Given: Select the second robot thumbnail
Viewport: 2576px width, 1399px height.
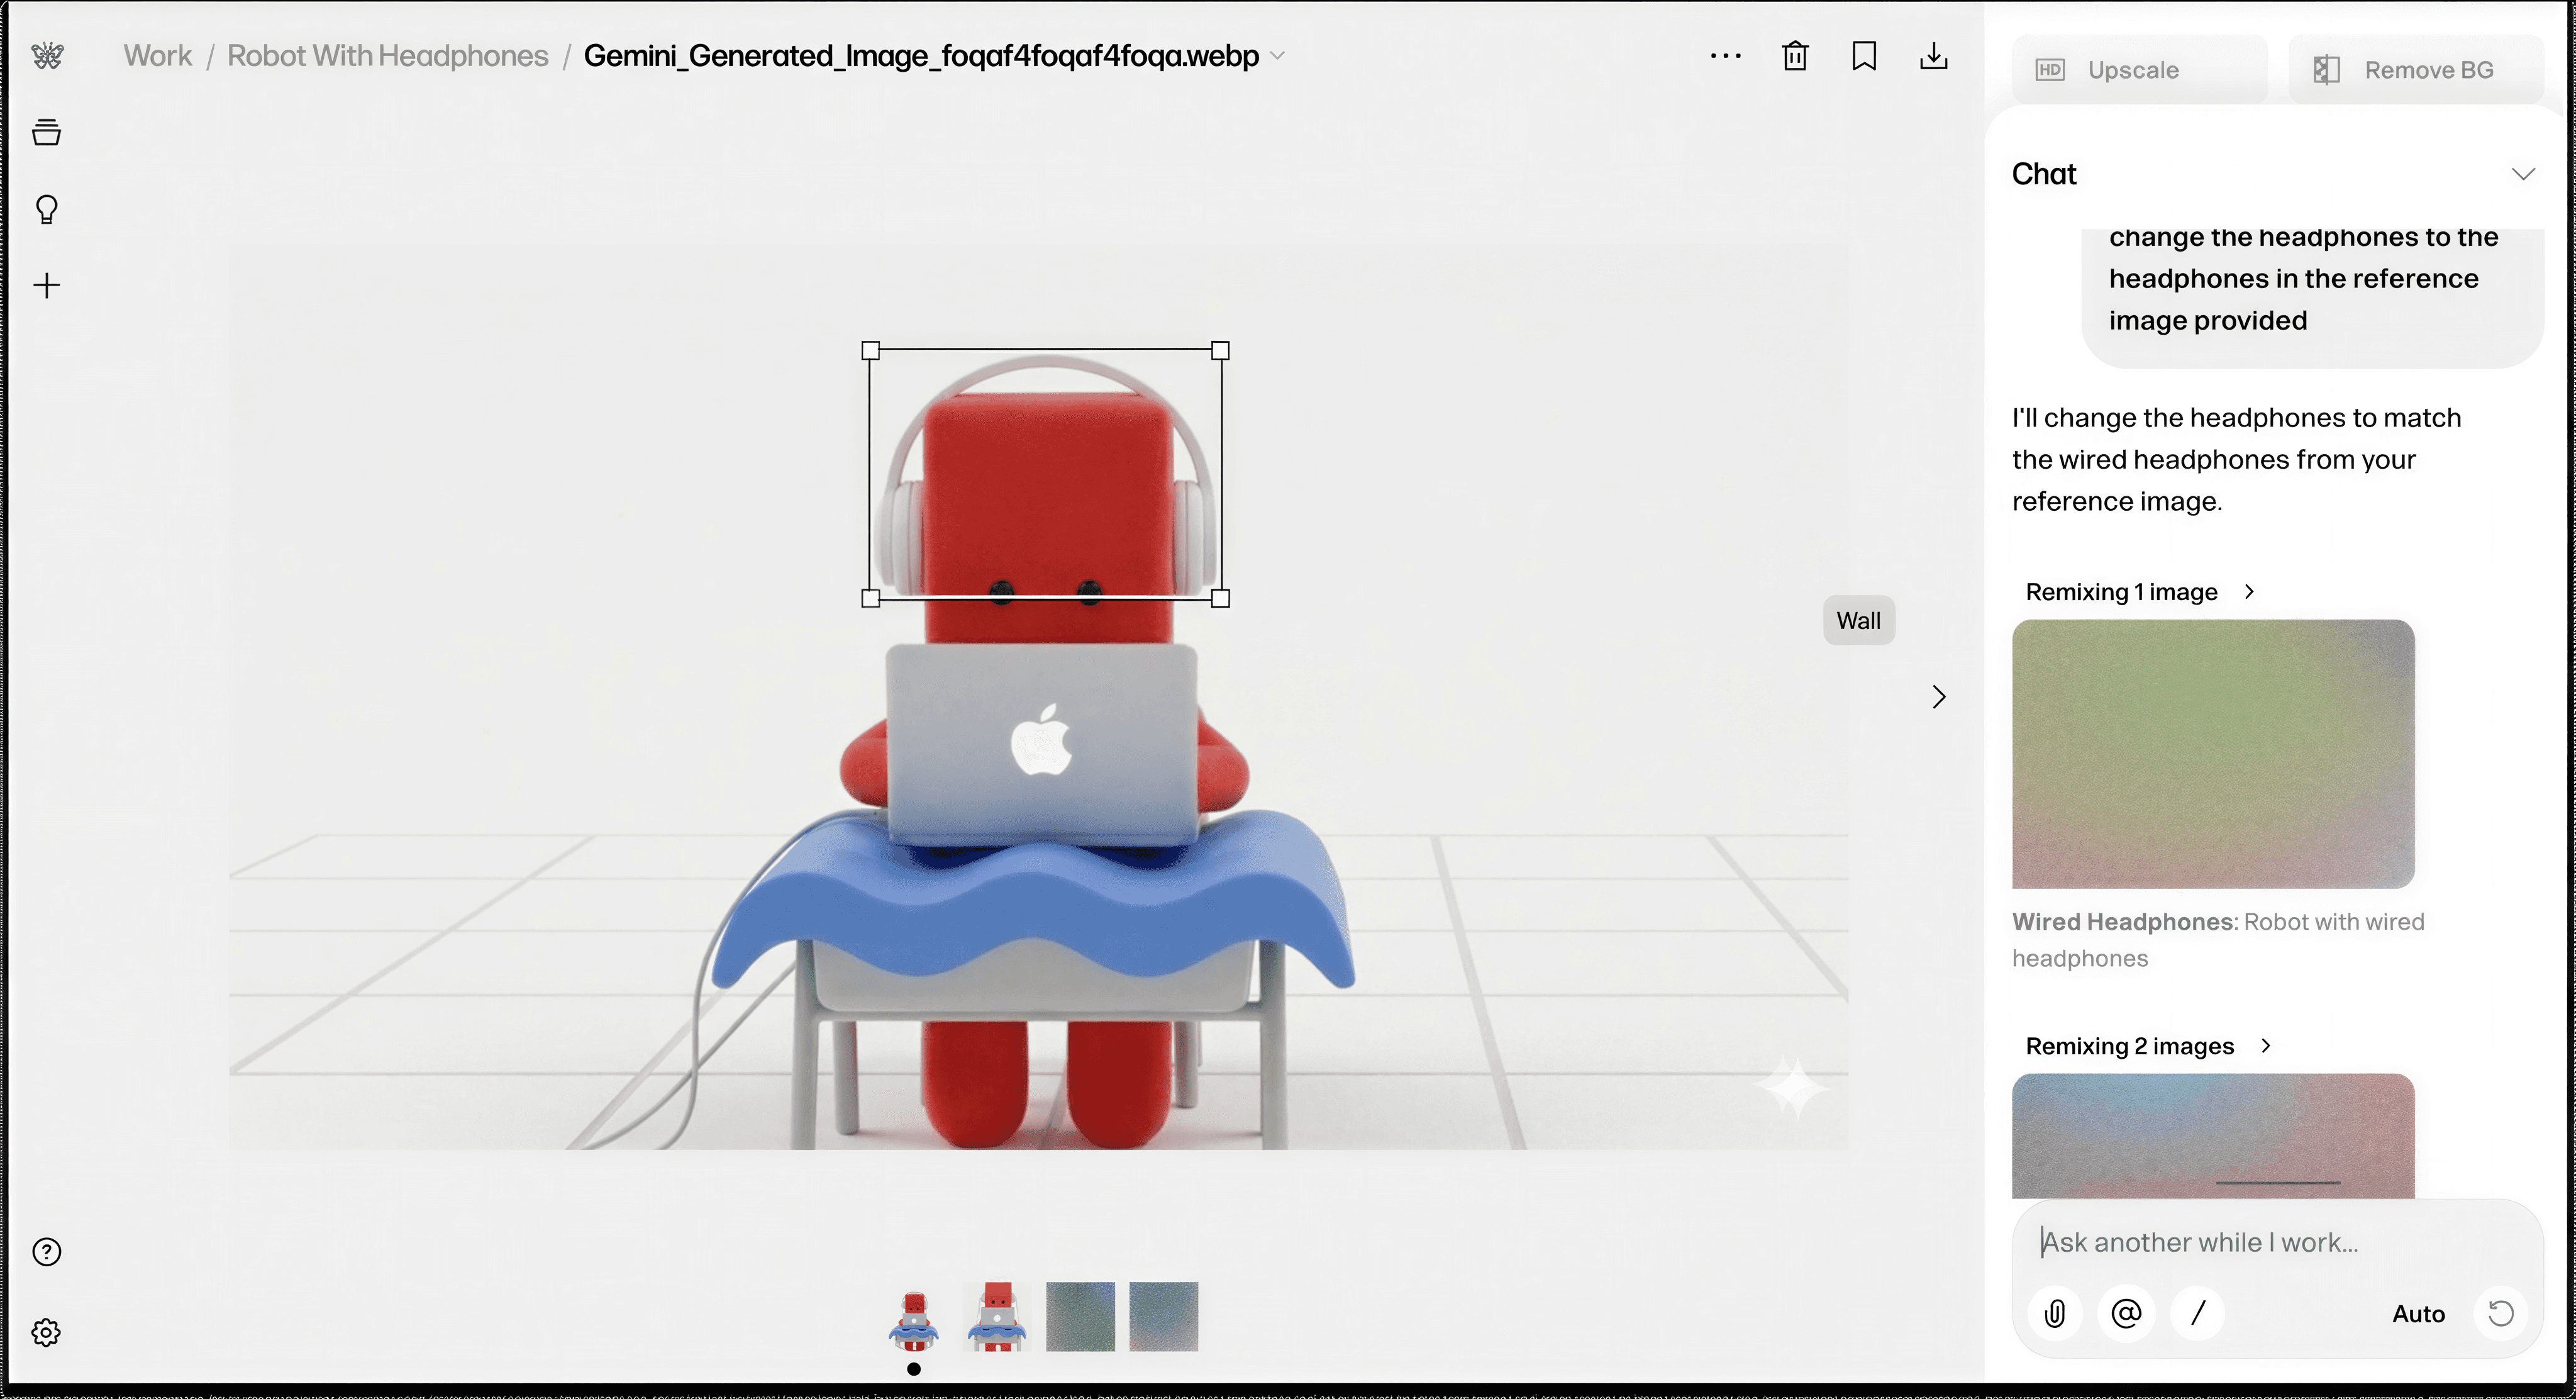Looking at the screenshot, I should (x=997, y=1316).
